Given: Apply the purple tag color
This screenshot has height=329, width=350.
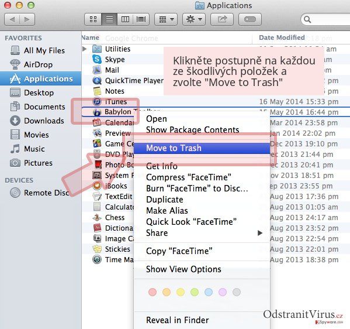Looking at the screenshot, I should coord(223,292).
